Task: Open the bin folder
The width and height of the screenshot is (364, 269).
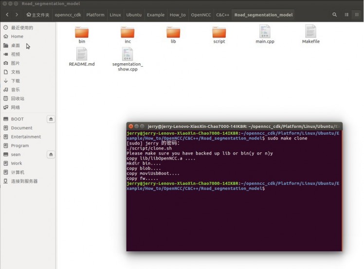Action: point(82,33)
